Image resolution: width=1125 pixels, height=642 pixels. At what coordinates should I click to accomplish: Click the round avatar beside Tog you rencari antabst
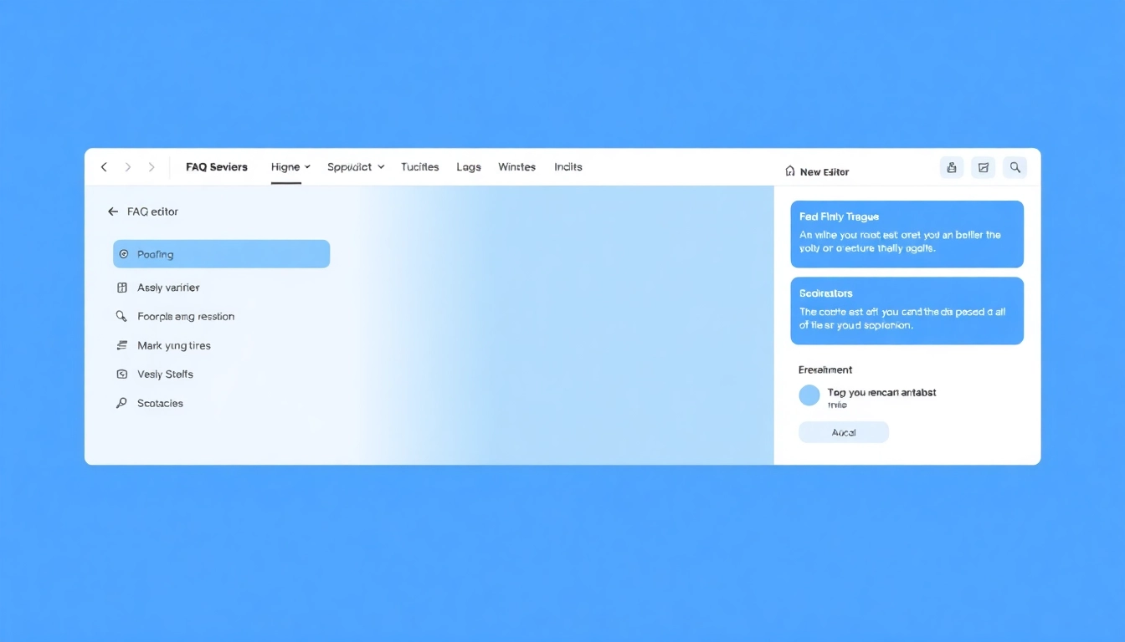tap(809, 395)
